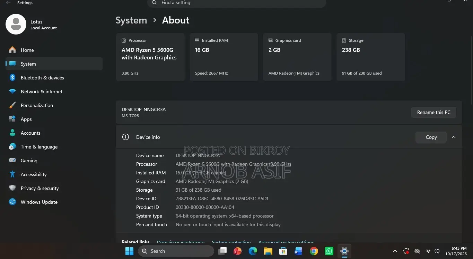473x259 pixels.
Task: Open the Storage info card
Action: pyautogui.click(x=371, y=57)
